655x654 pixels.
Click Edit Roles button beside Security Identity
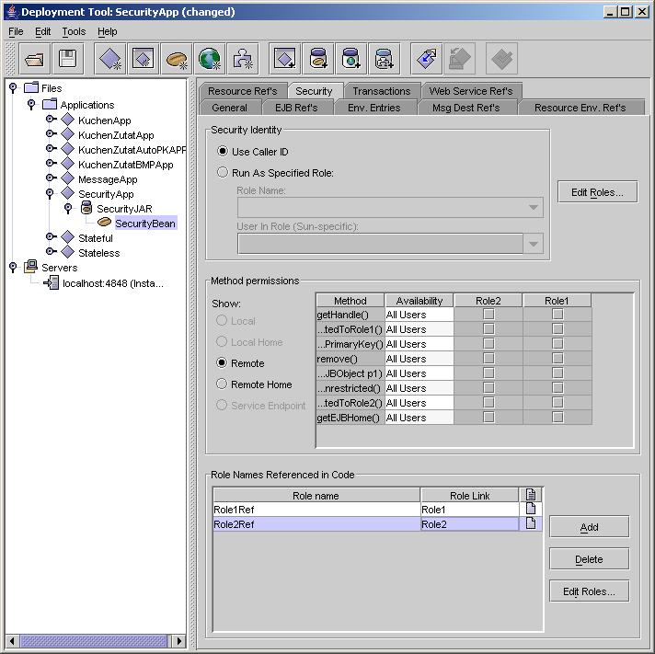597,192
